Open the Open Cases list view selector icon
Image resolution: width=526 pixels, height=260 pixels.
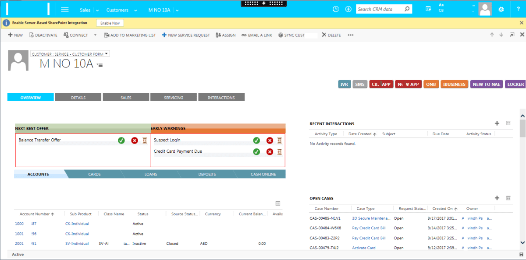pos(508,198)
